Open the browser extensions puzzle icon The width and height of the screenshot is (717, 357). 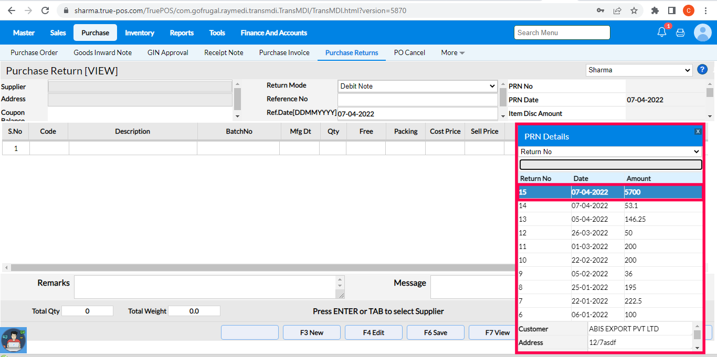pyautogui.click(x=655, y=10)
